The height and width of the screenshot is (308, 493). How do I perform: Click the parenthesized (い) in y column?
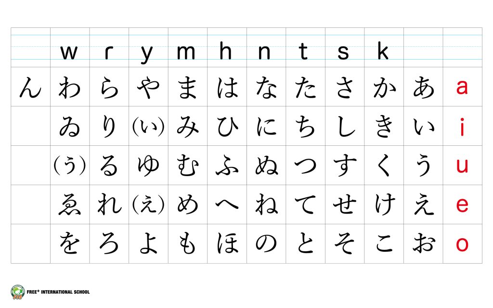click(148, 127)
